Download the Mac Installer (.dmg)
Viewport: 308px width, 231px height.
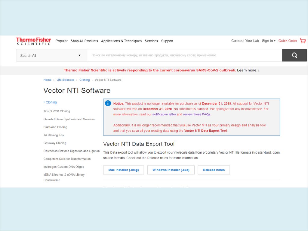pos(124,170)
